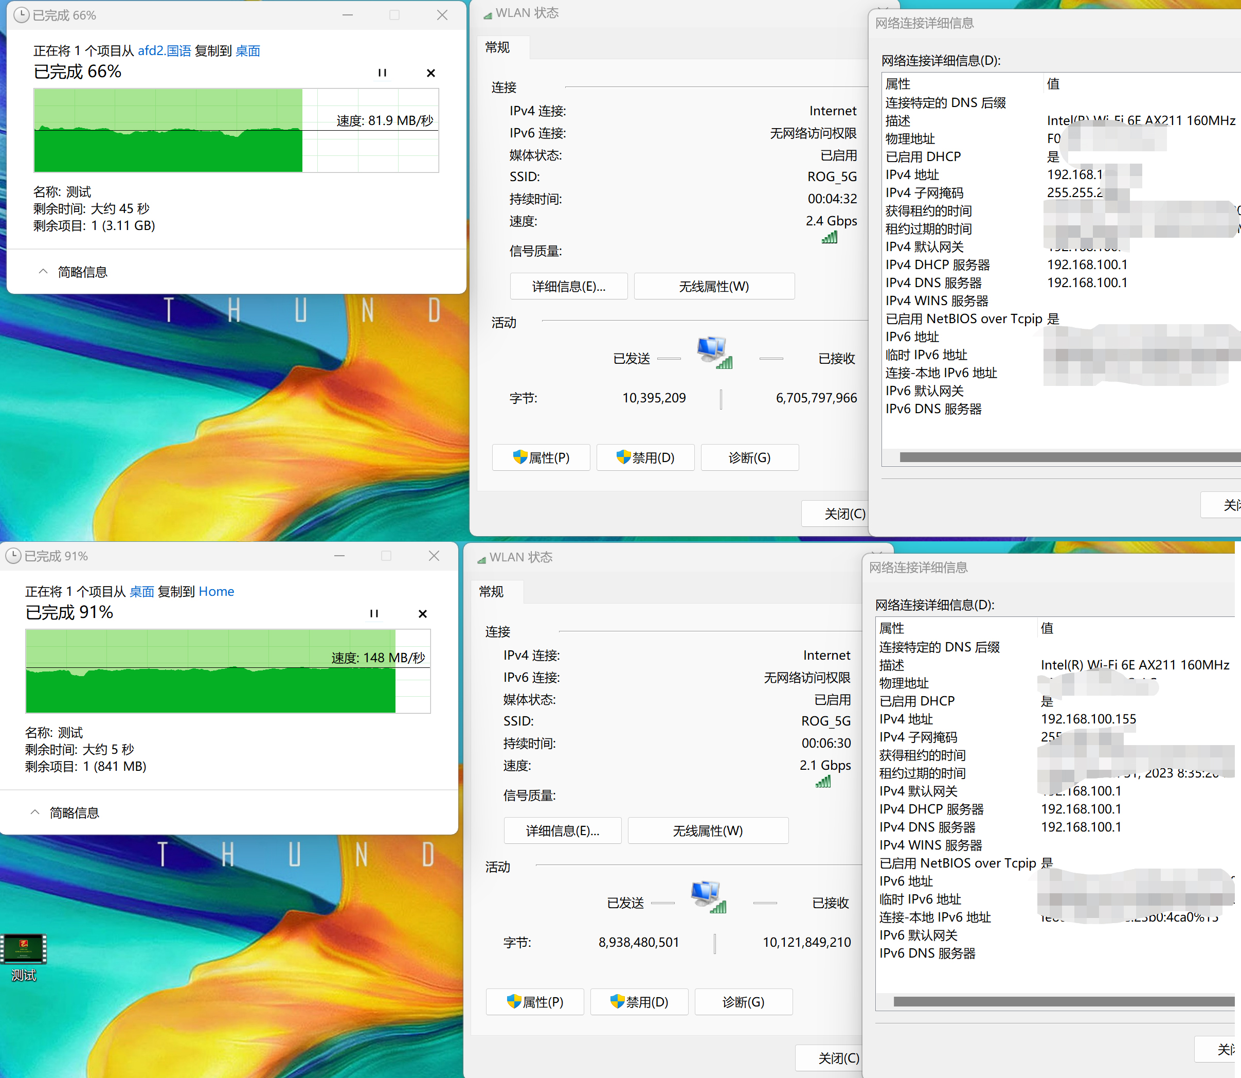The image size is (1241, 1078).
Task: Click 禁用(D) shield button in lower window
Action: 639,1002
